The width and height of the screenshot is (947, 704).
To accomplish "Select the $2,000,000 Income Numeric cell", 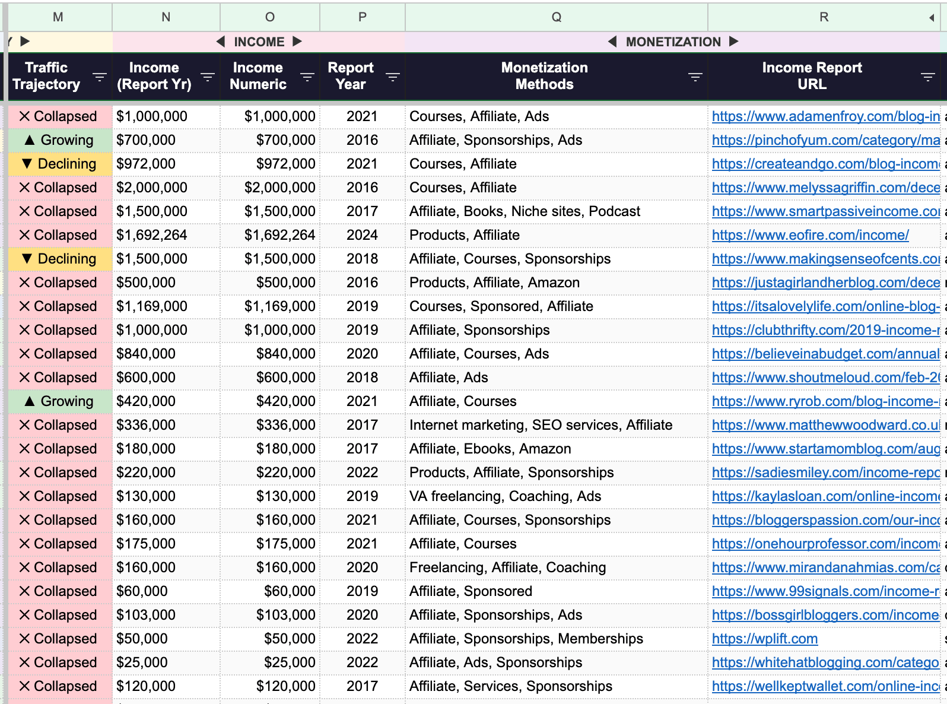I will (x=270, y=188).
